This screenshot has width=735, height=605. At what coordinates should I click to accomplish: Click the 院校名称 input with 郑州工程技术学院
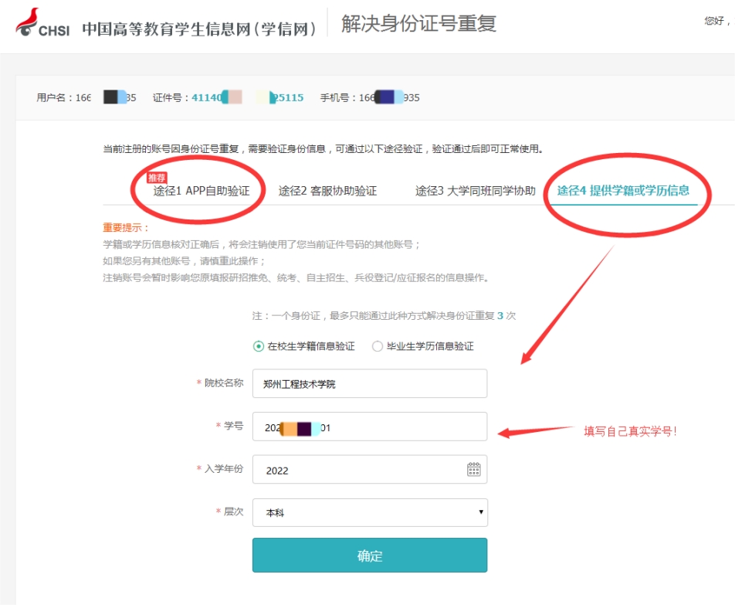tap(370, 384)
